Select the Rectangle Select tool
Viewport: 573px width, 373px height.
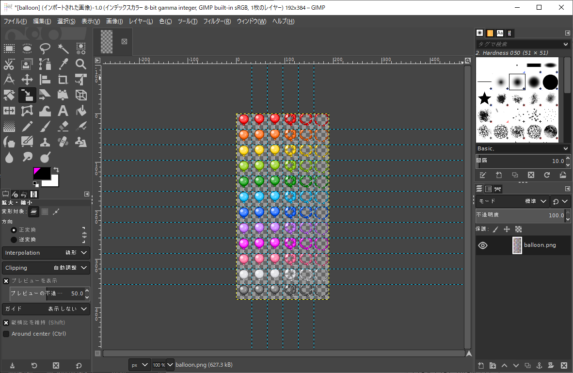click(x=9, y=49)
